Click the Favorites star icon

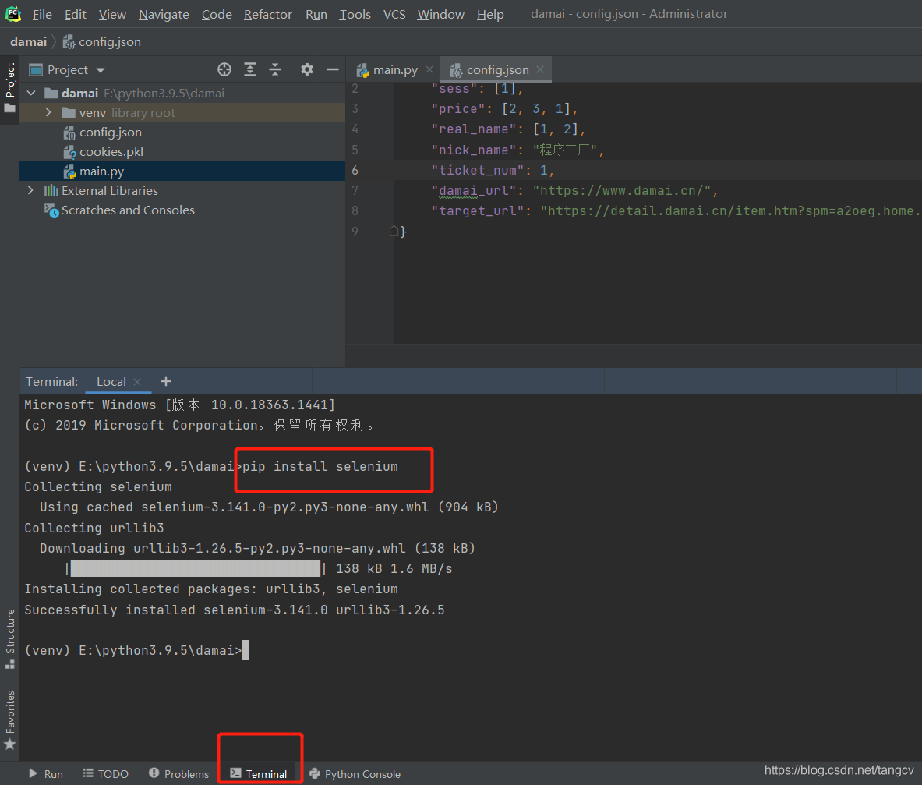tap(9, 744)
